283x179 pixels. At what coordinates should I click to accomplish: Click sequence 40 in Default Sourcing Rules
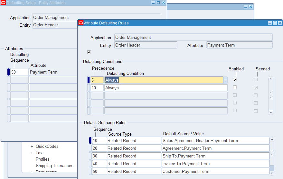[99, 164]
